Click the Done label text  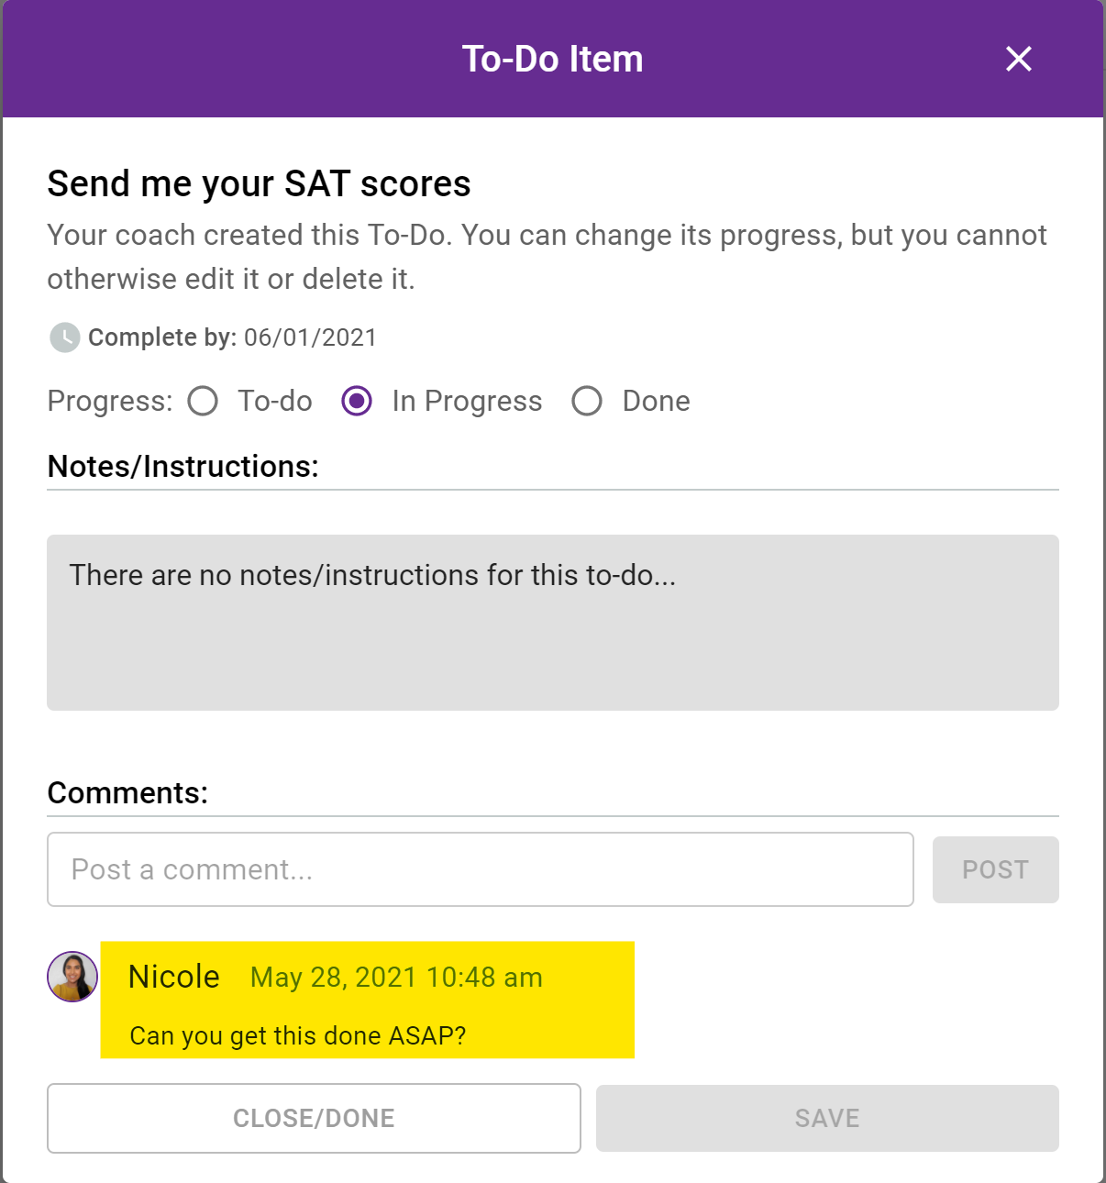[x=657, y=401]
